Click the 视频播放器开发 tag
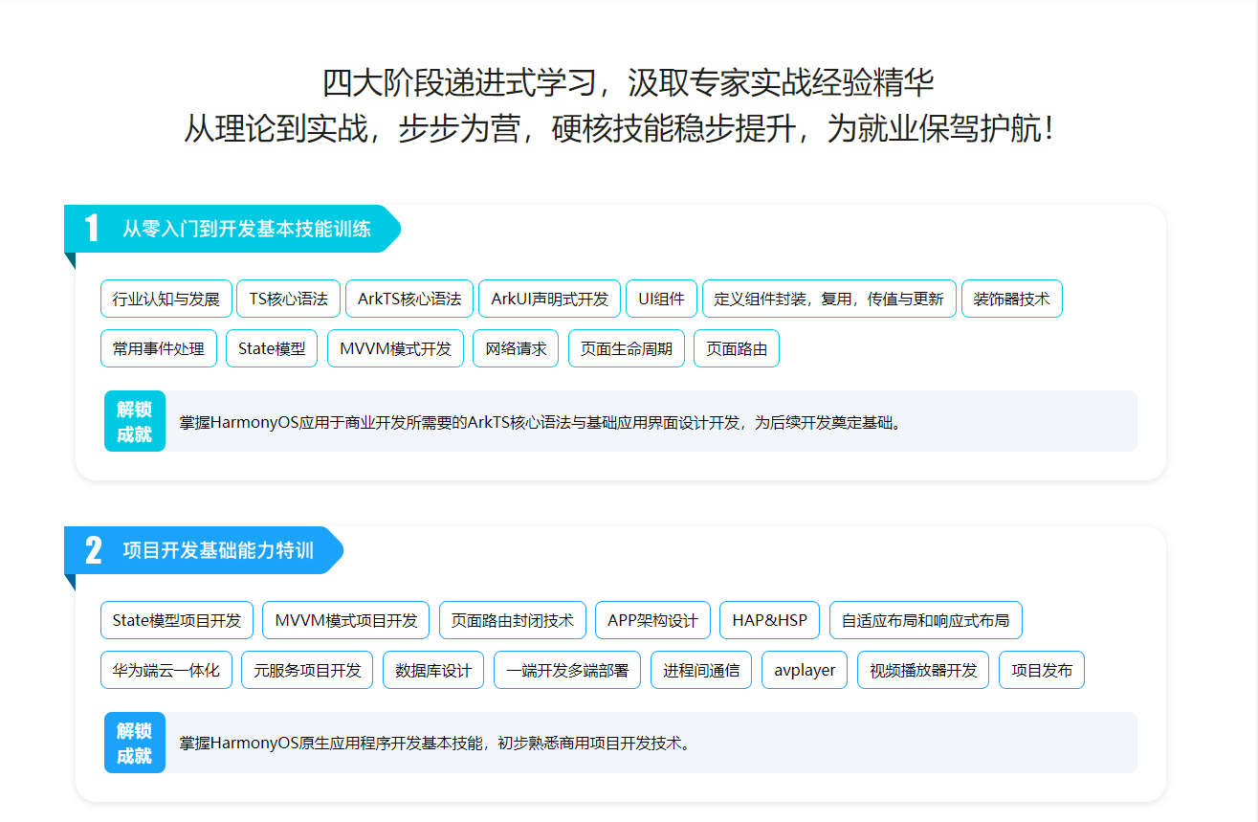 tap(923, 670)
